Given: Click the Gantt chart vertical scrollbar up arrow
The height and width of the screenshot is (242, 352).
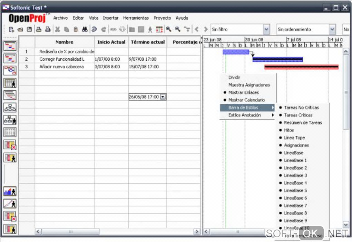Looking at the screenshot, I should (346, 52).
